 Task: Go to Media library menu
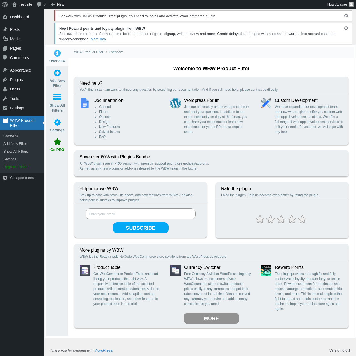click(x=22, y=39)
